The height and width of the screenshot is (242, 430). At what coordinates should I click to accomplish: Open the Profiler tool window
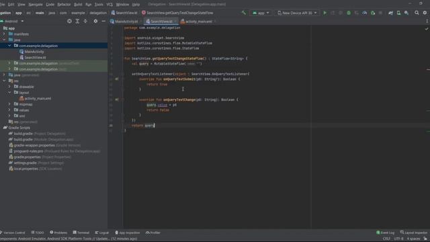pyautogui.click(x=153, y=233)
